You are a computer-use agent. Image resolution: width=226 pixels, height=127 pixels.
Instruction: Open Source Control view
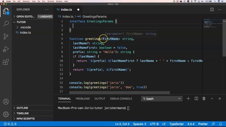point(6,36)
